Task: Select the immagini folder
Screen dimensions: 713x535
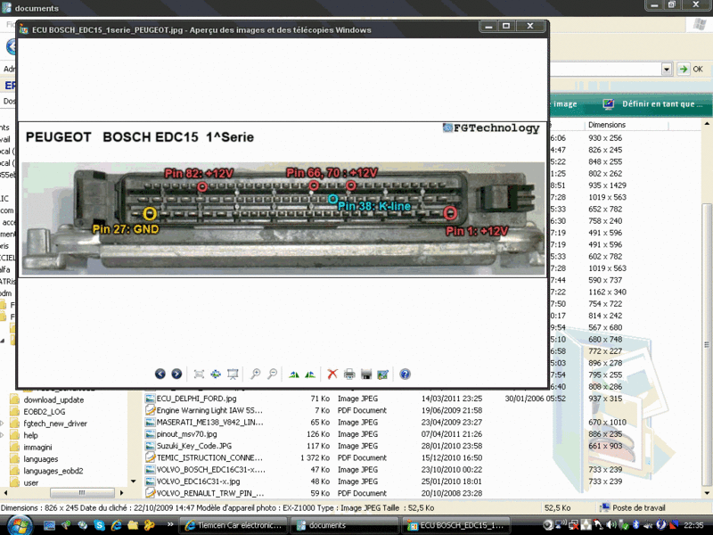Action: coord(37,448)
